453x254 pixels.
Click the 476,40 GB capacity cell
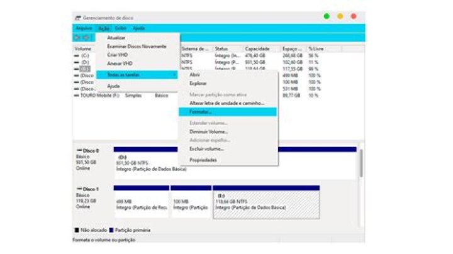[x=255, y=56]
